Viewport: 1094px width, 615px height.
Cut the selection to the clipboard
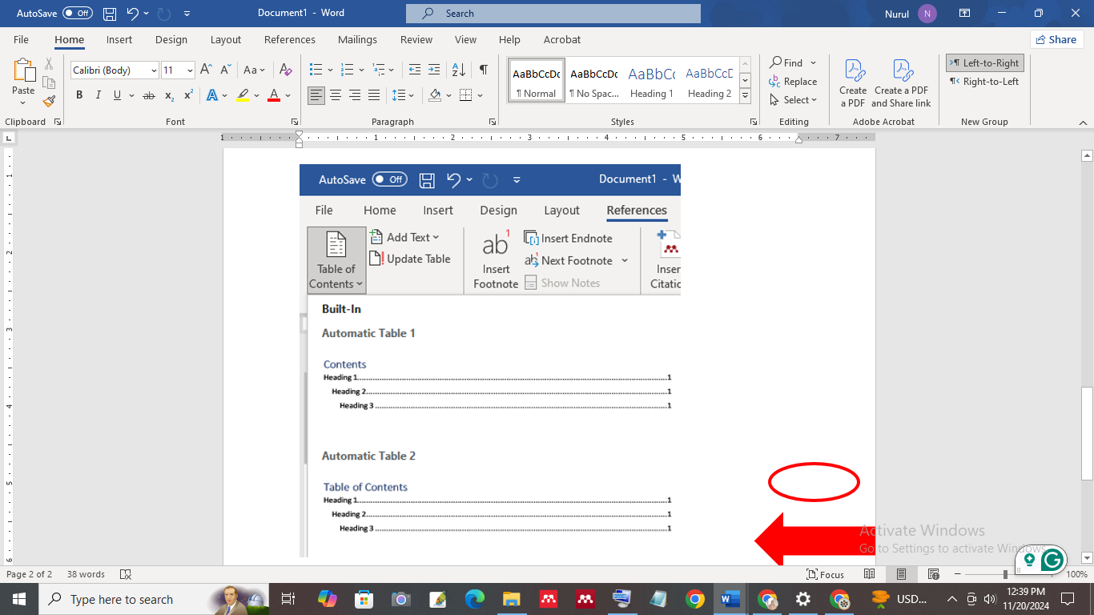[x=49, y=64]
